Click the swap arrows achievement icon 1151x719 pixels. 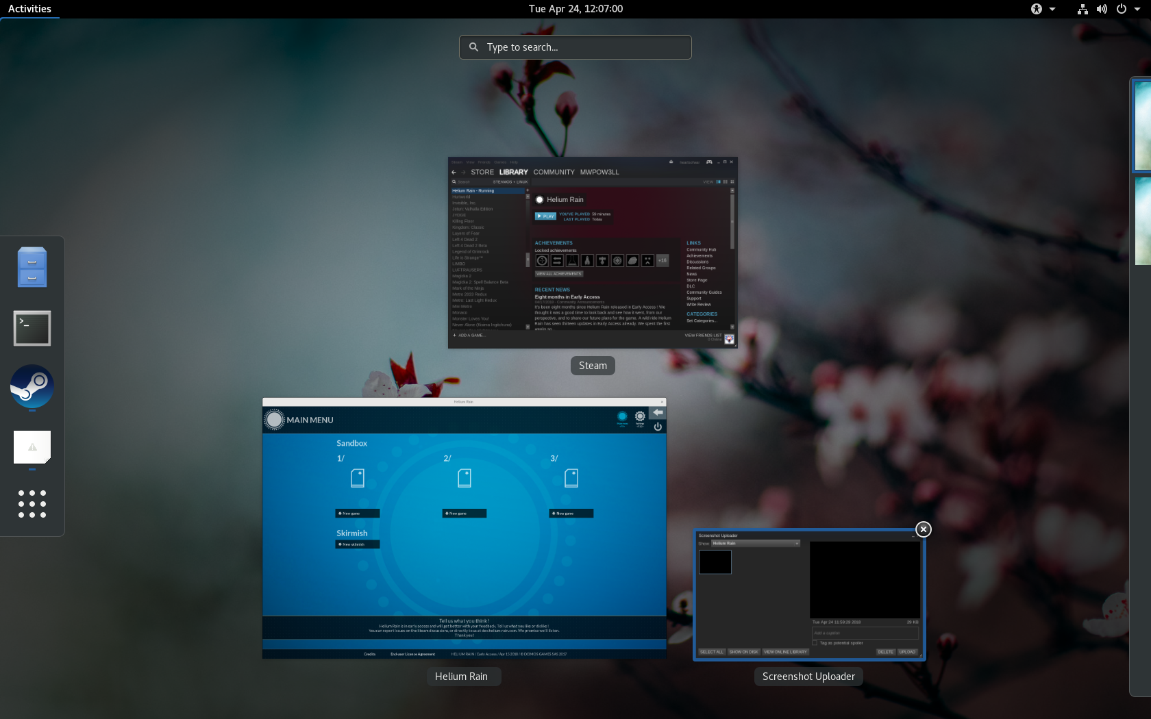pyautogui.click(x=557, y=260)
